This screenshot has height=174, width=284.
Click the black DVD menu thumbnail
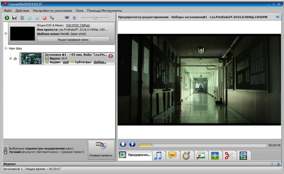point(22,33)
